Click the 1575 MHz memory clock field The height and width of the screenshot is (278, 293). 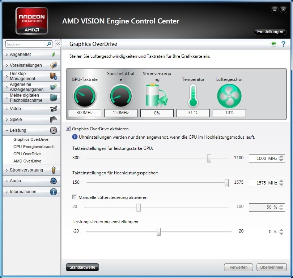(267, 183)
